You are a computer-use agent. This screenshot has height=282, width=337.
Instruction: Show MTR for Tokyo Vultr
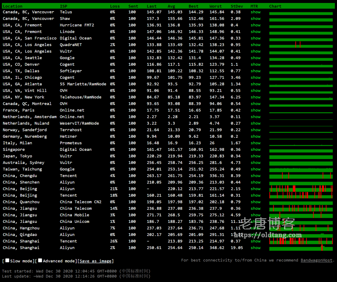click(x=255, y=156)
